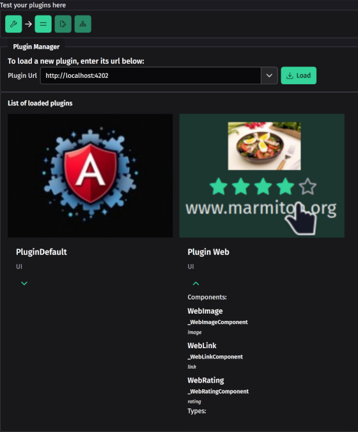Image resolution: width=358 pixels, height=432 pixels.
Task: Click the wrench tool icon button
Action: 13,24
